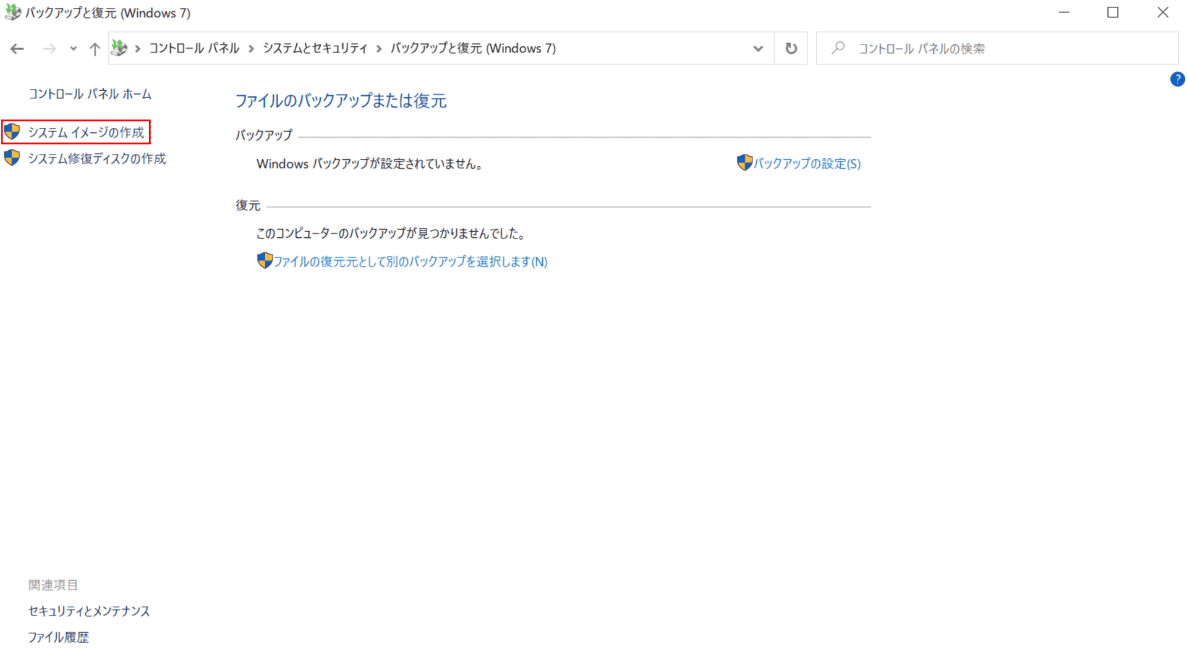Image resolution: width=1187 pixels, height=658 pixels.
Task: Click the 復元 section label
Action: tap(248, 205)
